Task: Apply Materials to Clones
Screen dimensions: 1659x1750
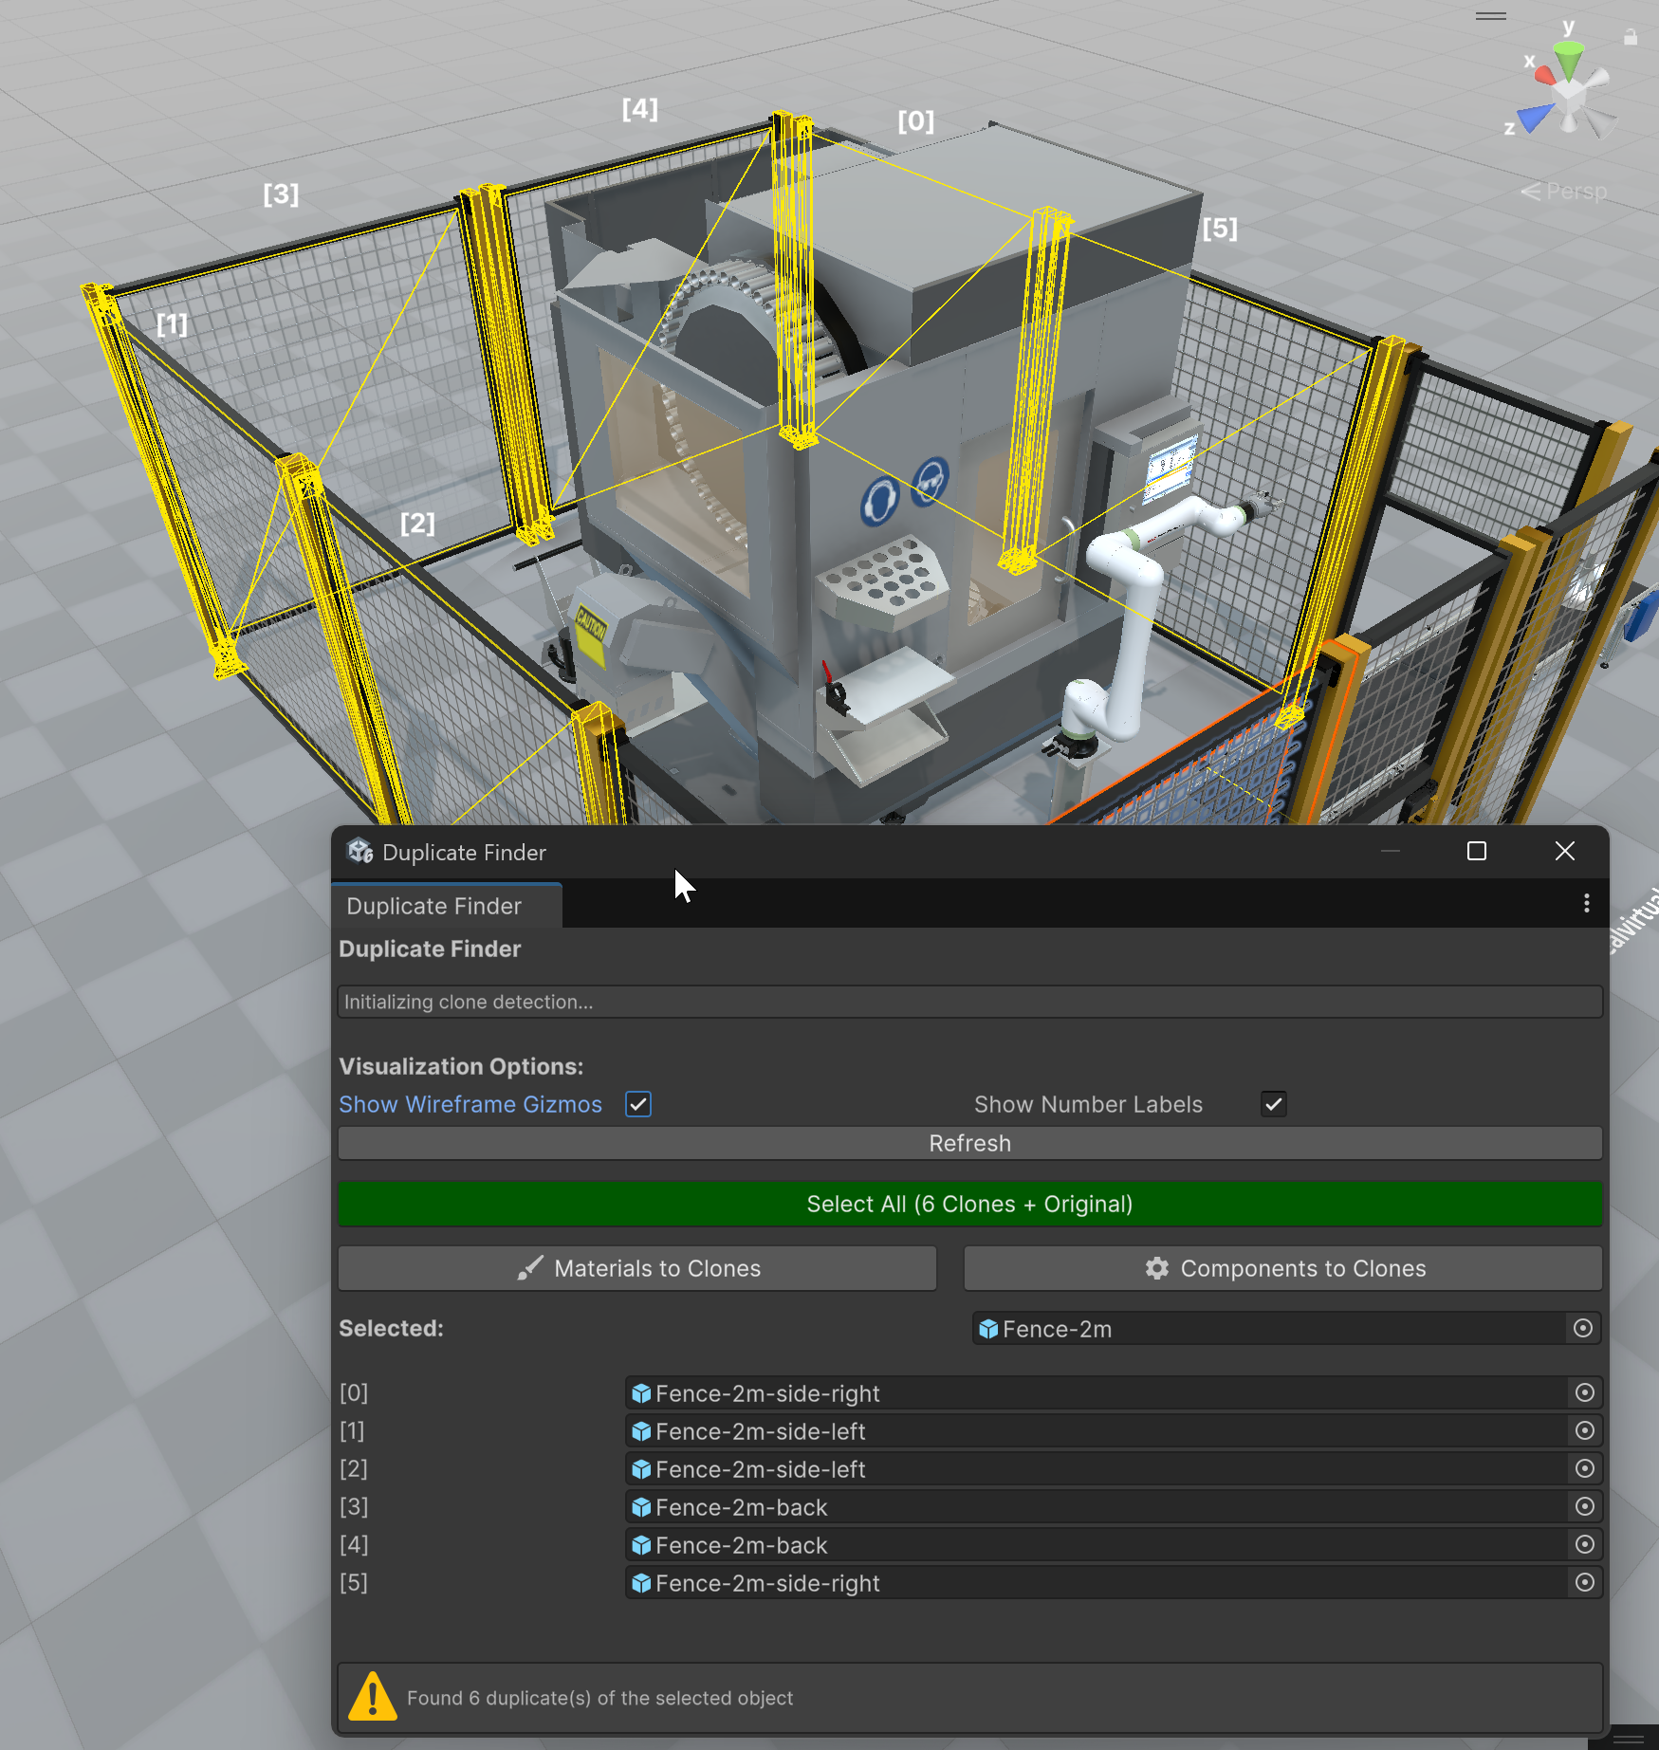Action: (637, 1269)
